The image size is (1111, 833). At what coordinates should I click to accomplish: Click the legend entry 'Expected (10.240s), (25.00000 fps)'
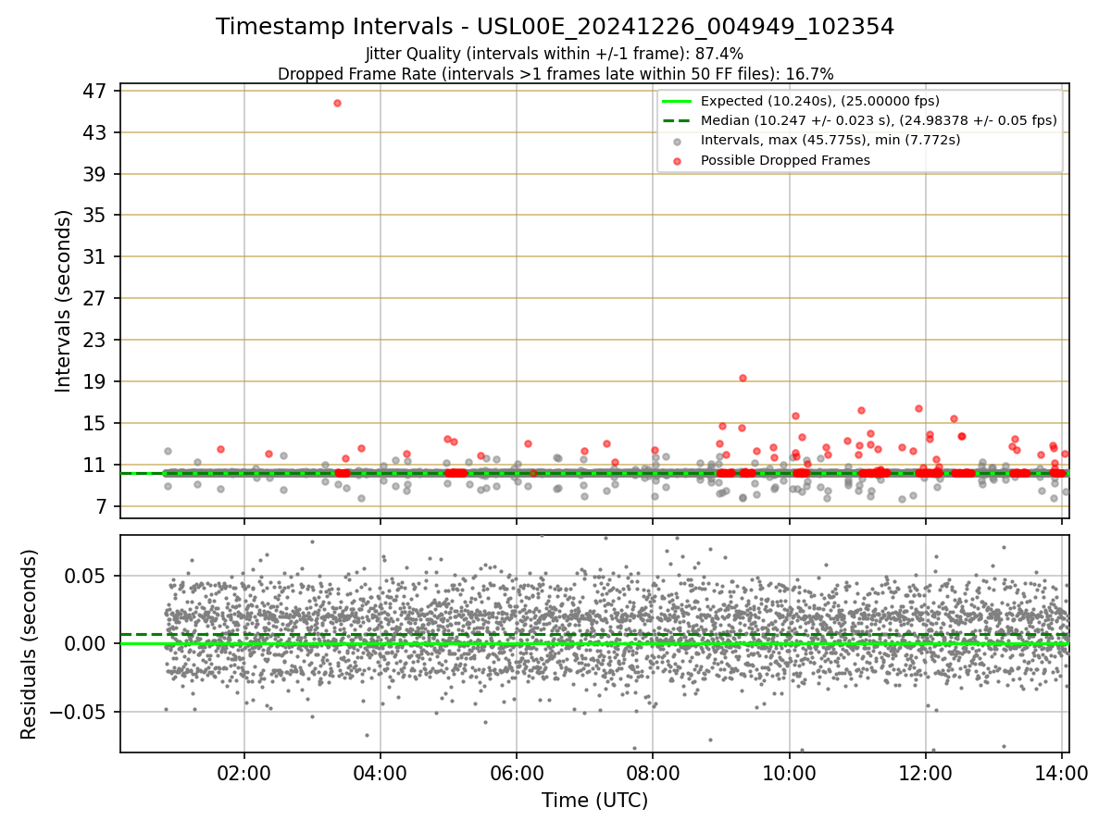coord(819,101)
